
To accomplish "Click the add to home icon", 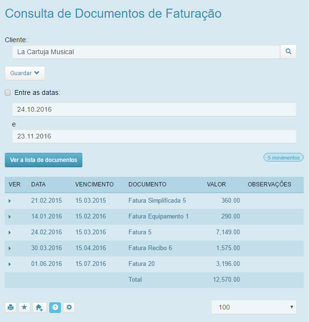I will pos(40,308).
